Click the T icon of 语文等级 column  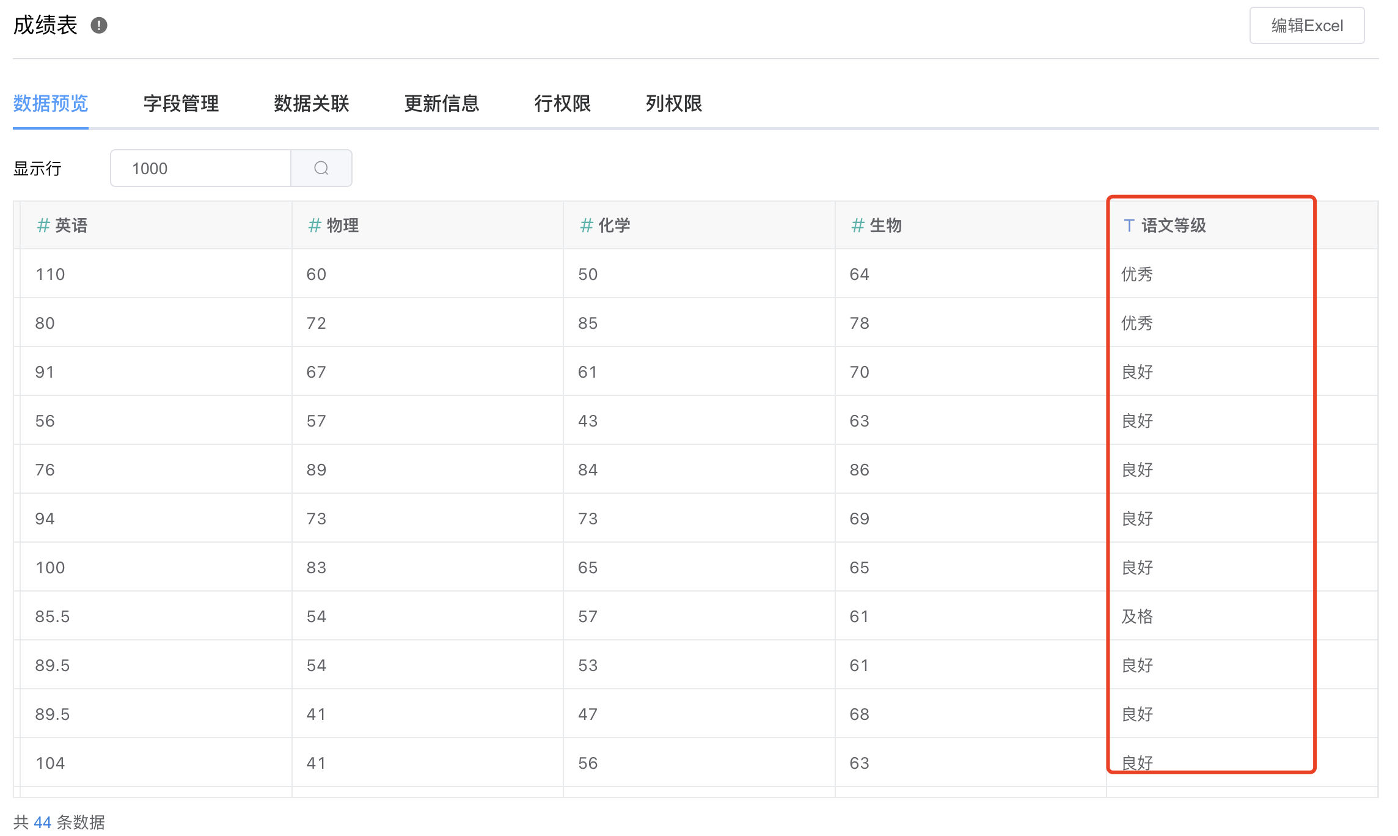pyautogui.click(x=1129, y=226)
